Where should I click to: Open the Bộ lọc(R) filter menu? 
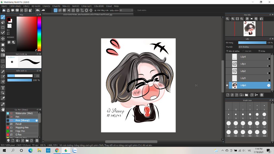pos(36,6)
